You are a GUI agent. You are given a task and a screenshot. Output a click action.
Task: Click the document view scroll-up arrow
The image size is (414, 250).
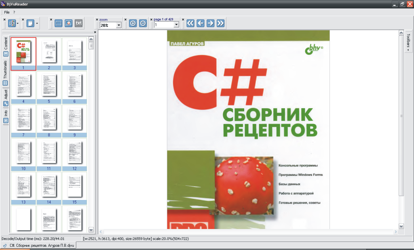[x=401, y=33]
